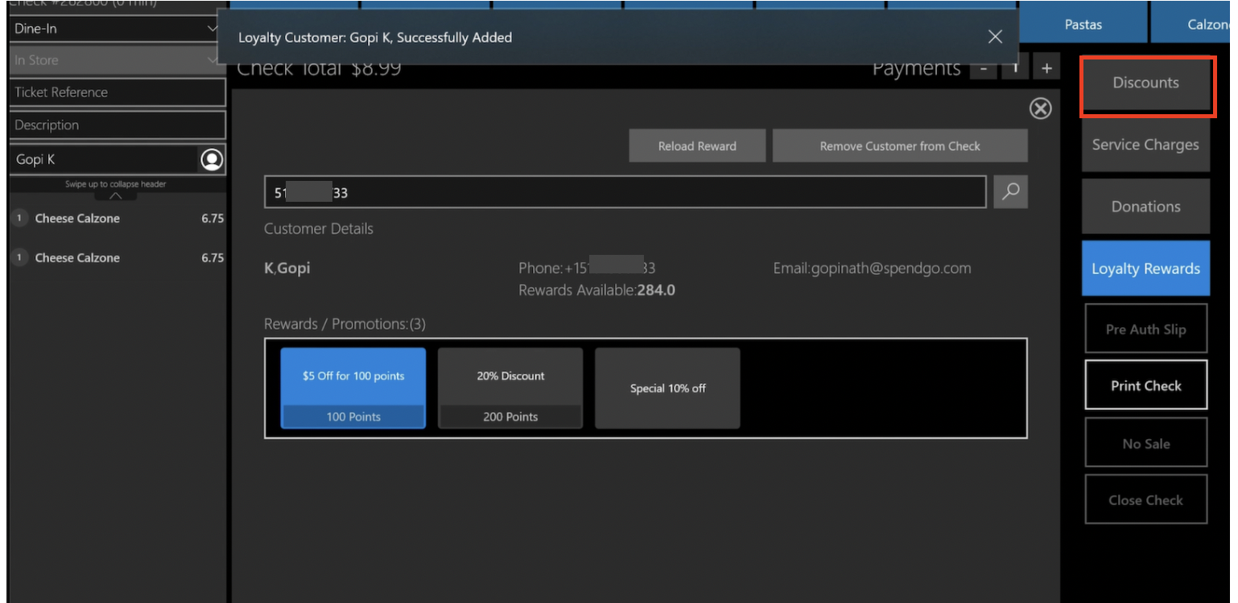Image resolution: width=1238 pixels, height=603 pixels.
Task: Click the Reload Reward button
Action: tap(697, 146)
